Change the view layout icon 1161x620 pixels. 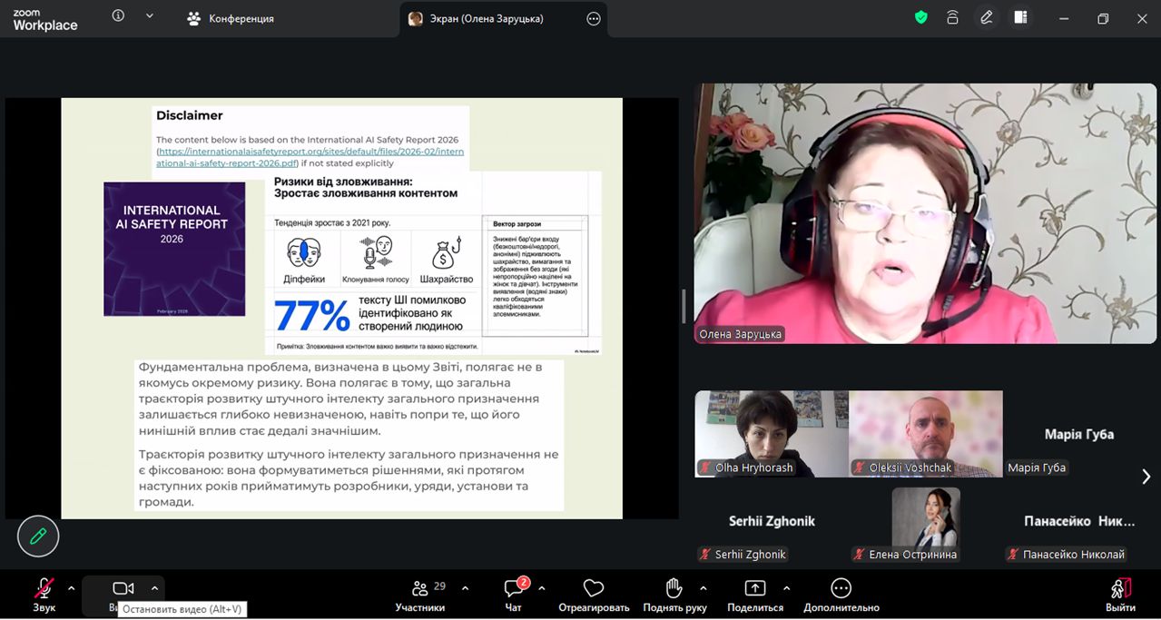tap(1020, 17)
